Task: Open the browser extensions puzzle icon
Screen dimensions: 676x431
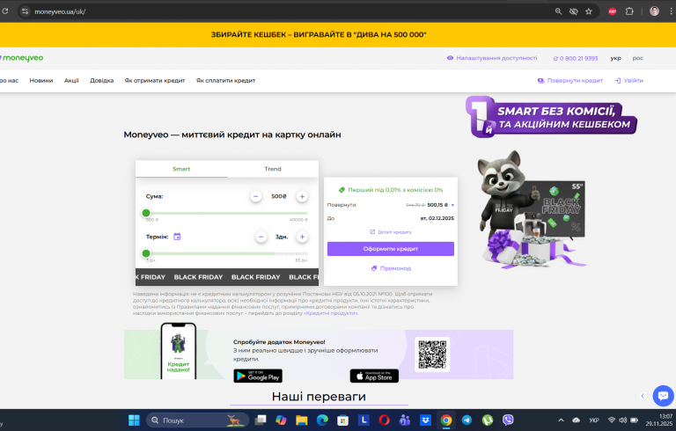Action: [x=629, y=11]
